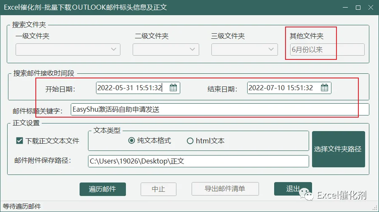This screenshot has width=379, height=212.
Task: Click the 结束日期 date field
Action: click(289, 88)
